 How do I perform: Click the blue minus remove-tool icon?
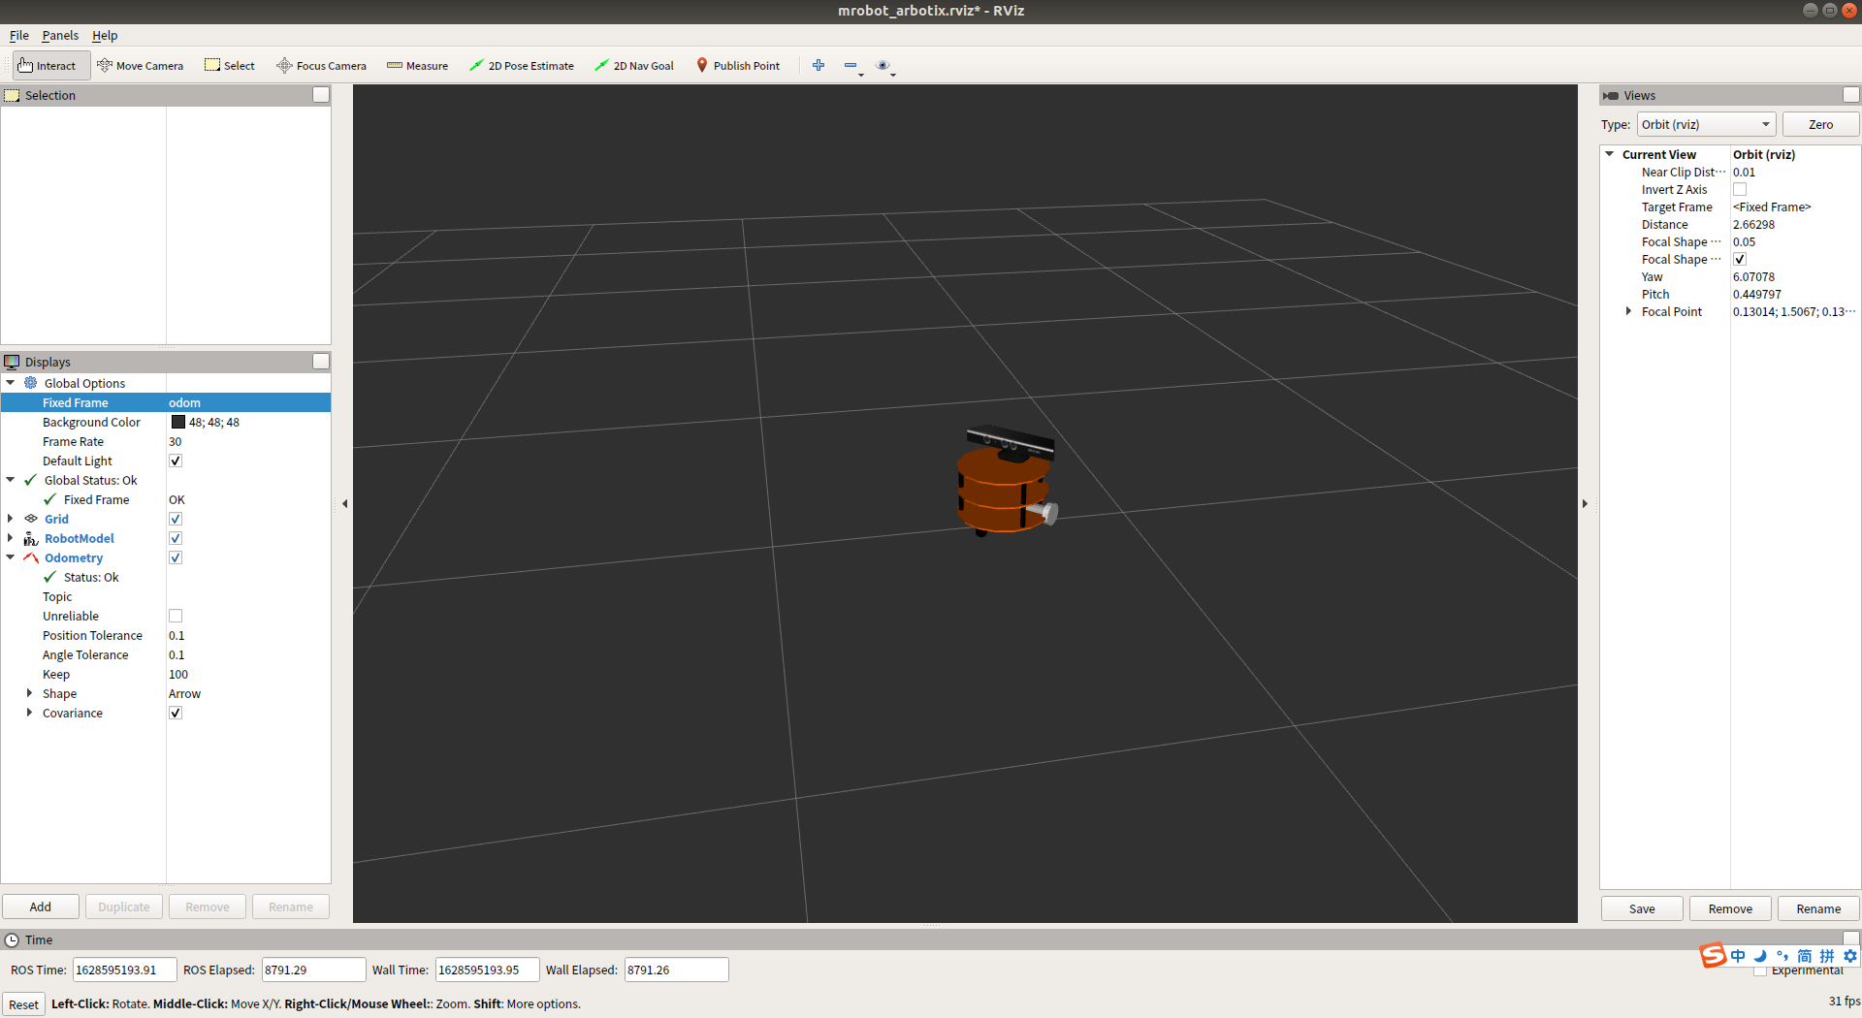(x=851, y=65)
